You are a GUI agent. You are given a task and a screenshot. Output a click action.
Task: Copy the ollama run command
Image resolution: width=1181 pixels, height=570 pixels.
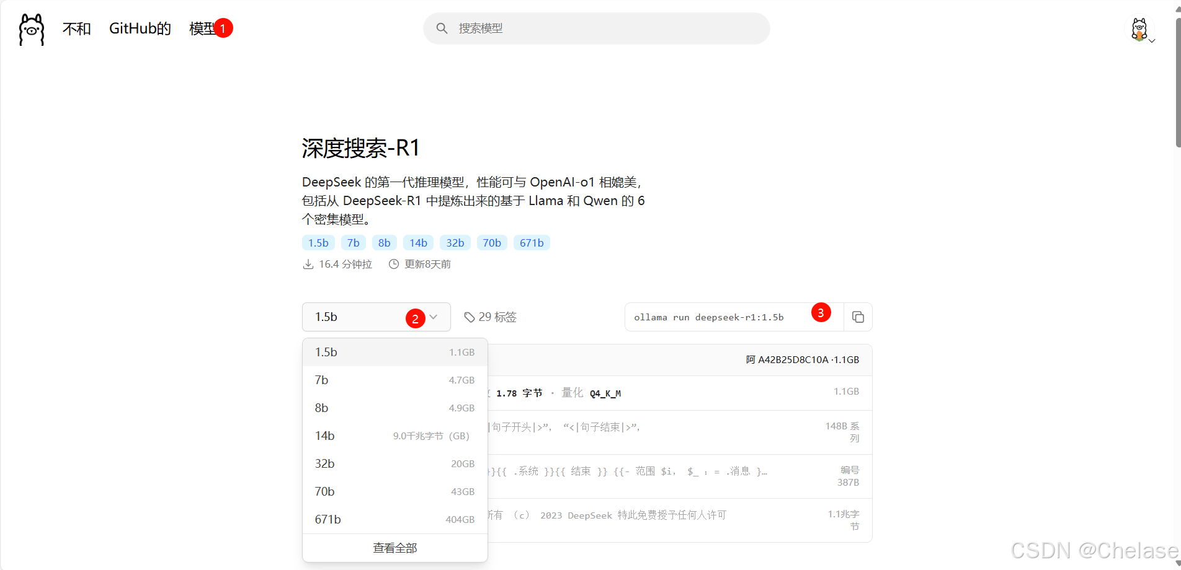click(x=858, y=317)
